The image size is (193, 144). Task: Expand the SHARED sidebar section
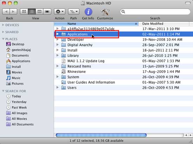[x=3, y=32]
